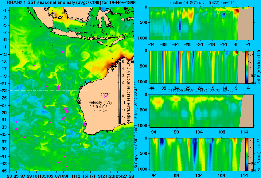Click the "drifter" legend label
The image size is (261, 178).
[x=105, y=94]
